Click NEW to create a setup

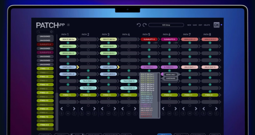coord(189,25)
